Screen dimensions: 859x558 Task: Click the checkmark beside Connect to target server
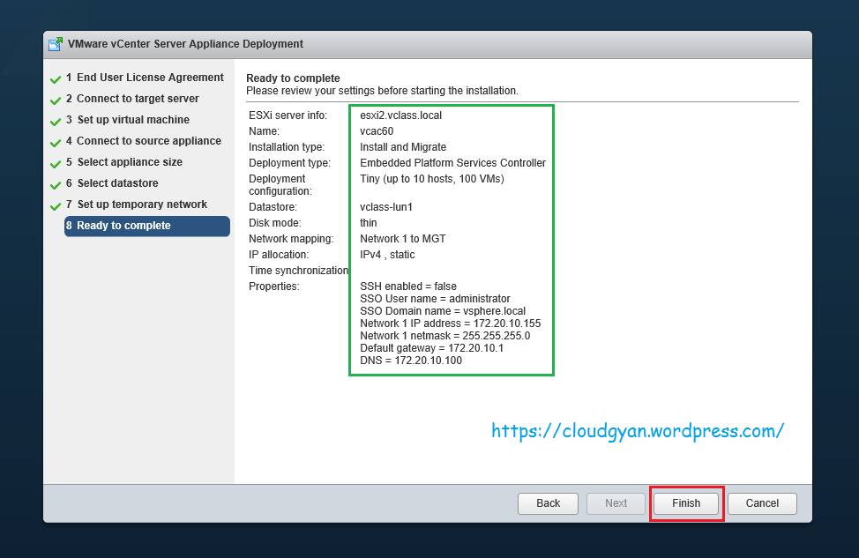coord(56,99)
